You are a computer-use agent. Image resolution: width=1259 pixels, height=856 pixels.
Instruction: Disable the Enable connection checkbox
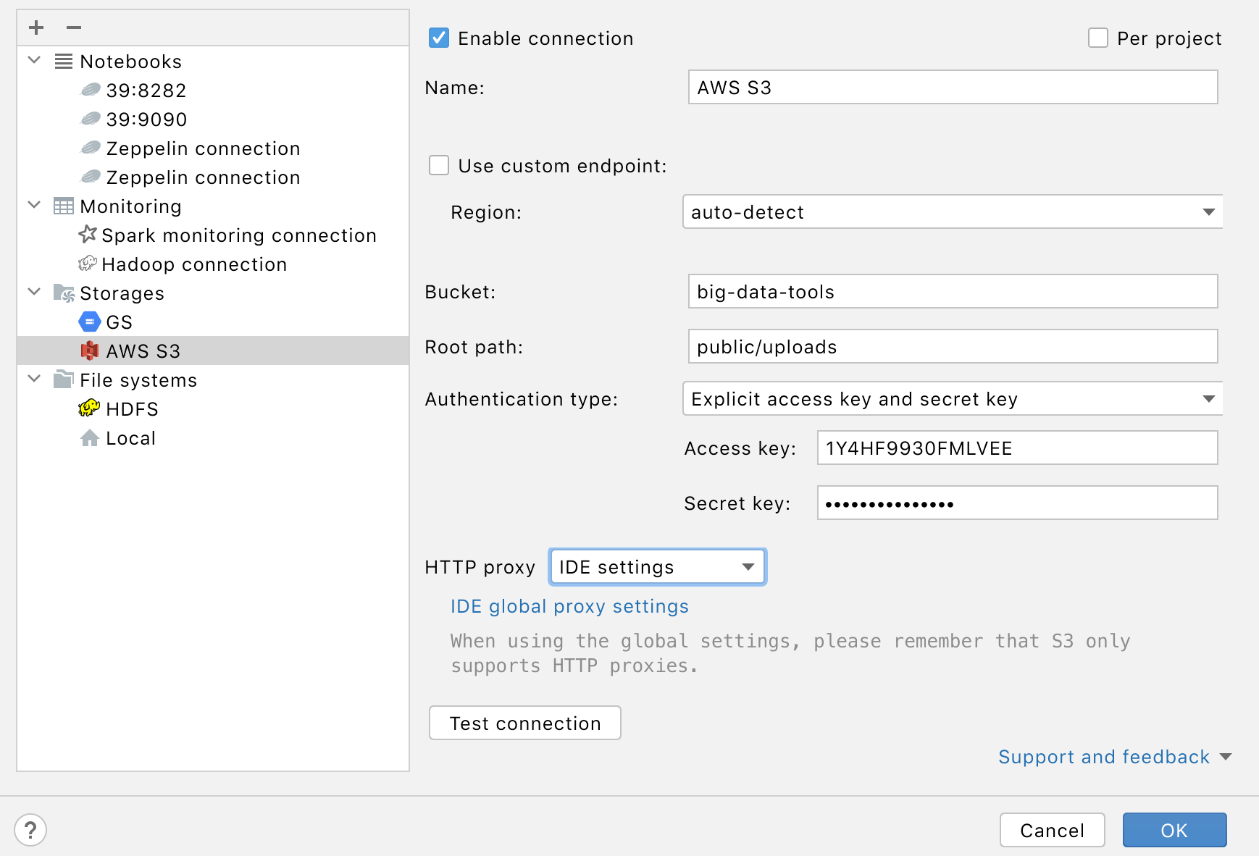[438, 38]
